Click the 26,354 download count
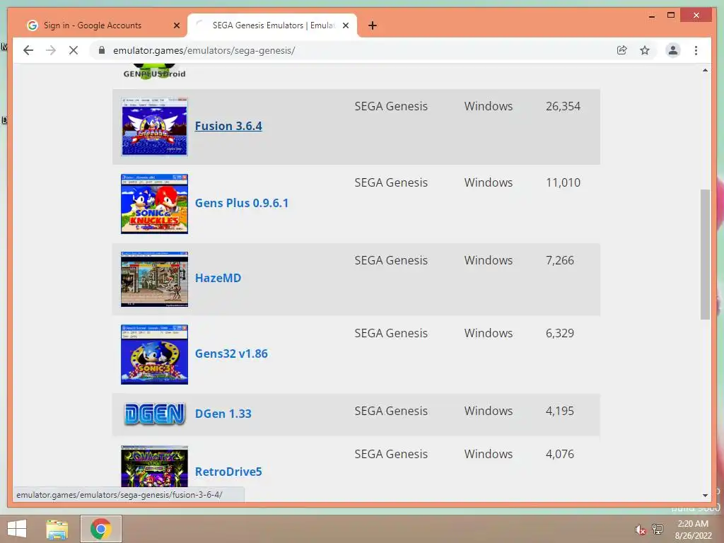724x543 pixels. click(x=563, y=106)
